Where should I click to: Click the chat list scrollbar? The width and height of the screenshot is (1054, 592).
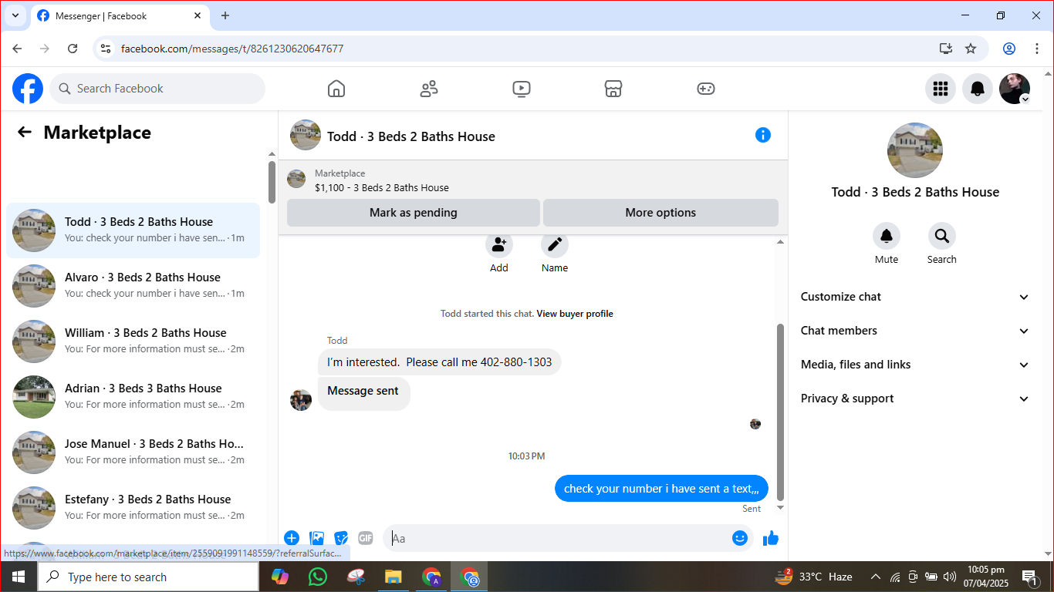pos(272,182)
